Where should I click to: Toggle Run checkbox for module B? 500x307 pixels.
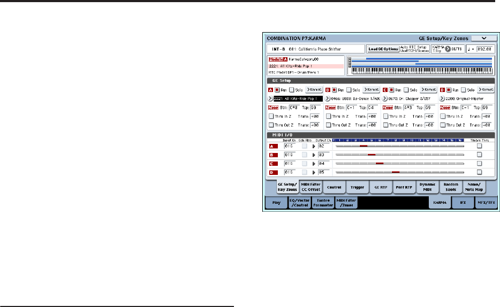(x=334, y=90)
